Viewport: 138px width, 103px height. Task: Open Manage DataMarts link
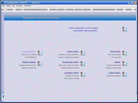tap(29, 52)
